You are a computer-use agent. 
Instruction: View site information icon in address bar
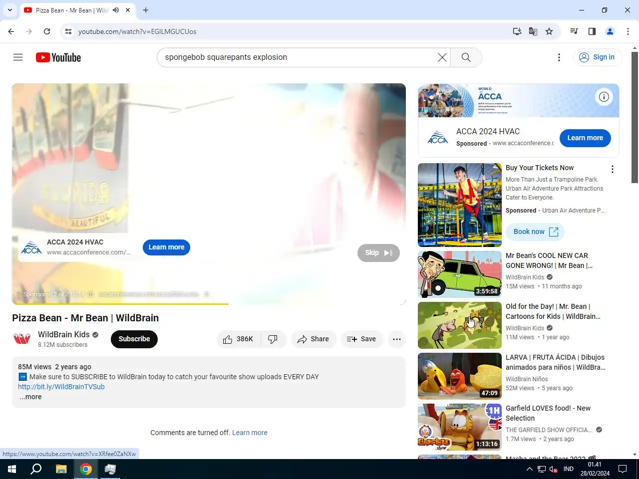68,31
